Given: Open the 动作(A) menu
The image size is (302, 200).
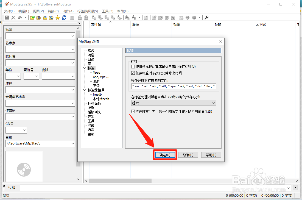Looking at the screenshot, I should click(x=68, y=11).
